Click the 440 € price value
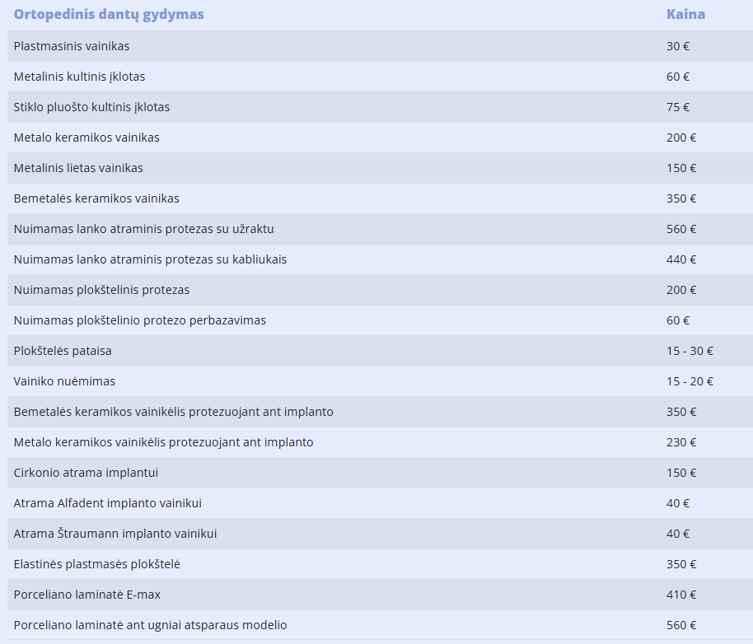753x644 pixels. click(x=681, y=259)
